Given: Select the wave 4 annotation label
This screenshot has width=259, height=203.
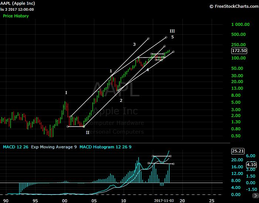Looking at the screenshot, I should (x=148, y=70).
